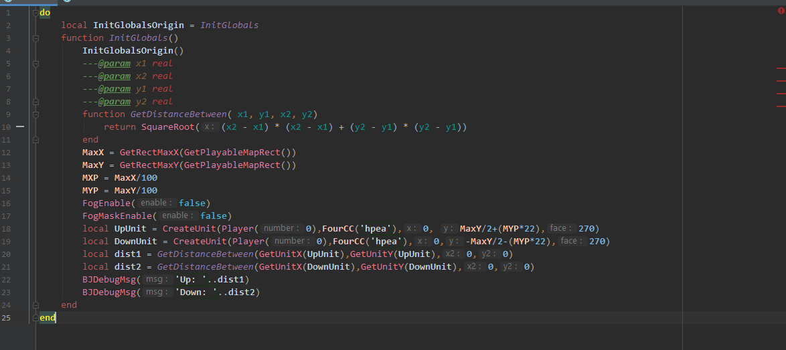Collapse GetDistanceBetween function on line 9
Image resolution: width=786 pixels, height=350 pixels.
click(x=35, y=114)
